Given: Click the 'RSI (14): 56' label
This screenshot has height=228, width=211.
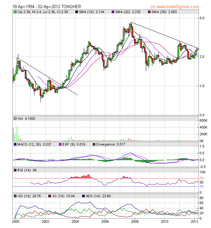Looking at the screenshot, I should click(27, 170).
